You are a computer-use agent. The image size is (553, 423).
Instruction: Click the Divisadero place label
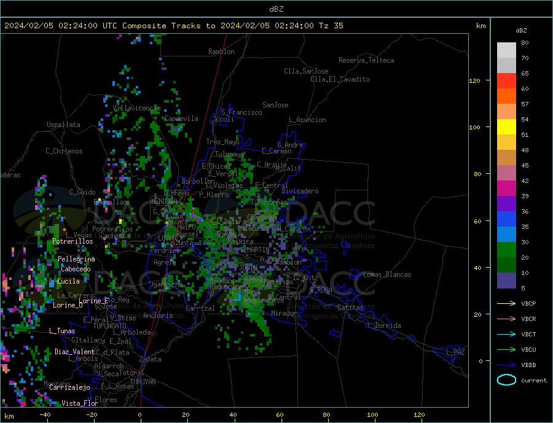300,191
